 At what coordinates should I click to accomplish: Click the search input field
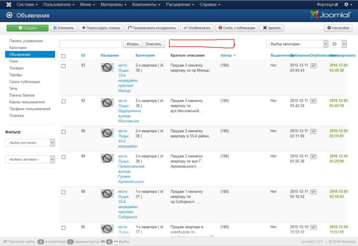click(x=91, y=44)
